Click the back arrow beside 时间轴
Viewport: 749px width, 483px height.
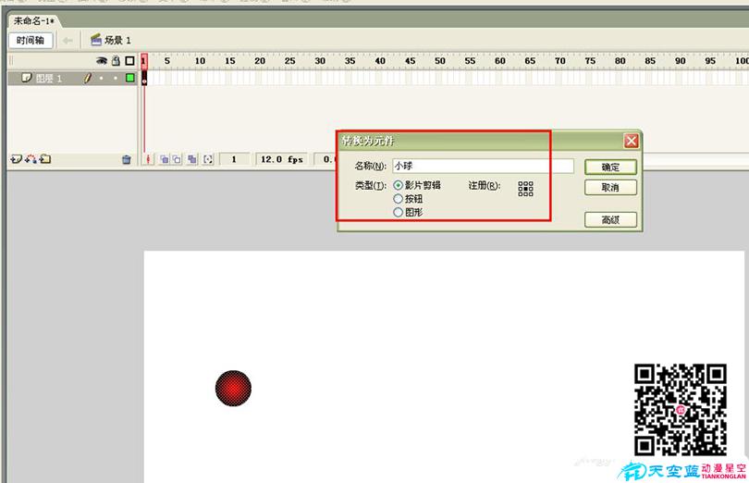coord(68,41)
